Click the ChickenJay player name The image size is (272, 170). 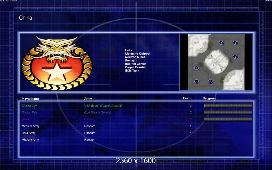(x=29, y=106)
